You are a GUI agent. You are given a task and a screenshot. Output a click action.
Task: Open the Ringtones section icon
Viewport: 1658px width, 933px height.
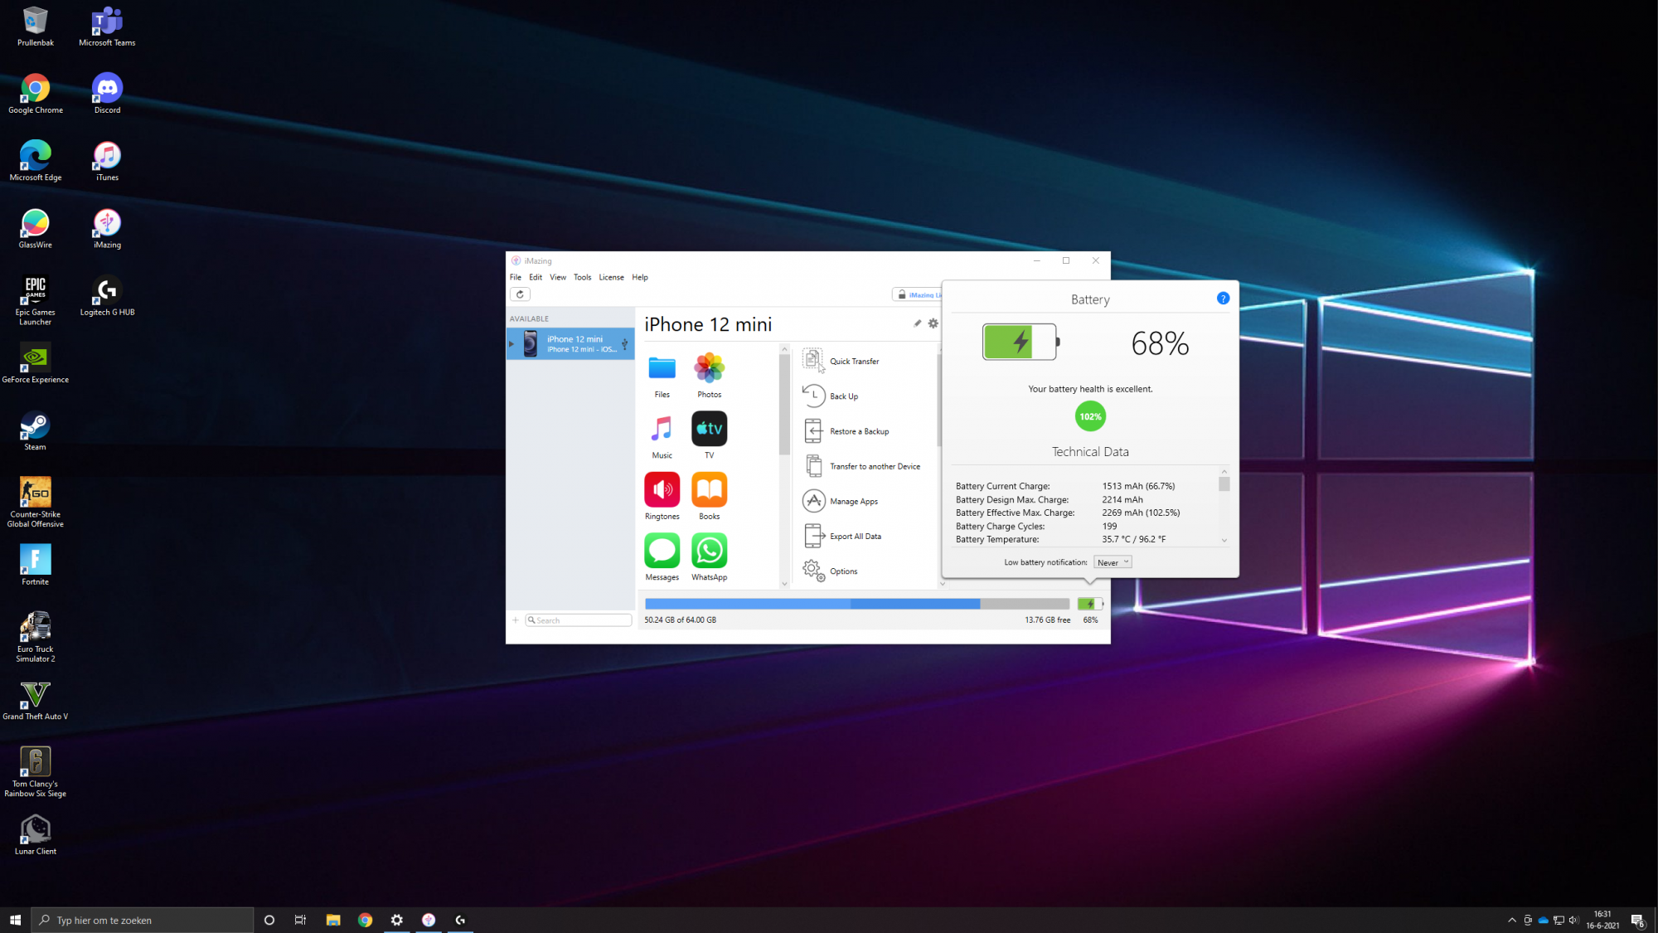[x=662, y=489]
